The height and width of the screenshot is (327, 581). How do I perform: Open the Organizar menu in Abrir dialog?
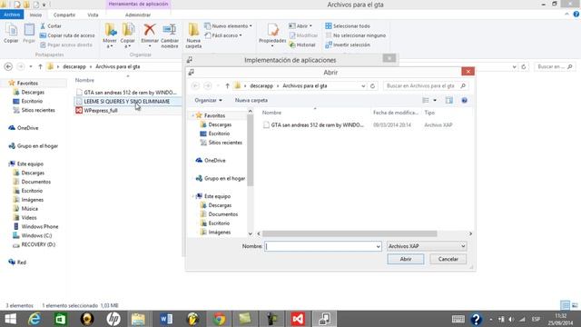[x=208, y=100]
